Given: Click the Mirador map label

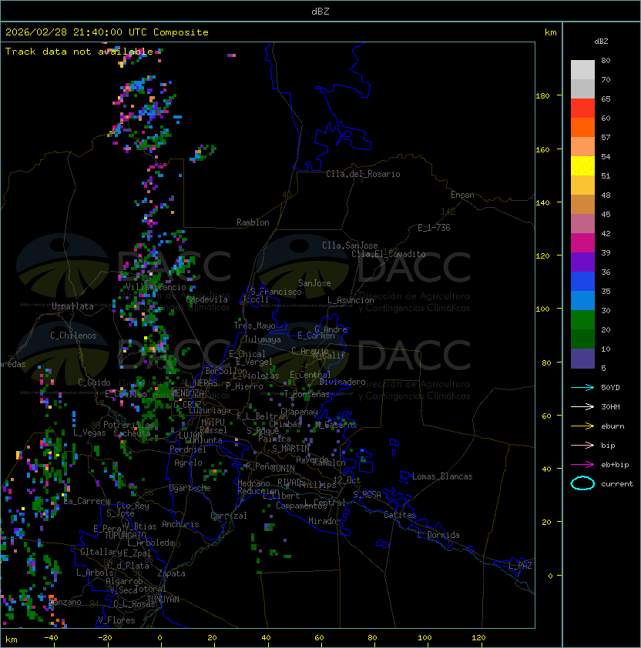Looking at the screenshot, I should pos(325,521).
